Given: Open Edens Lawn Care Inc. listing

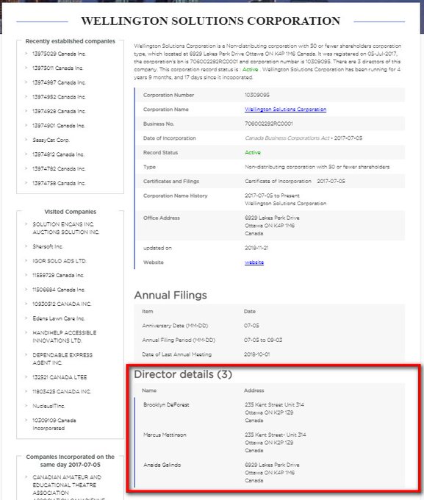Looking at the screenshot, I should (59, 318).
